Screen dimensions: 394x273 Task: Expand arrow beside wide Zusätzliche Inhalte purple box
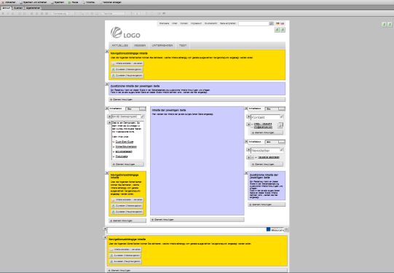coord(107,84)
